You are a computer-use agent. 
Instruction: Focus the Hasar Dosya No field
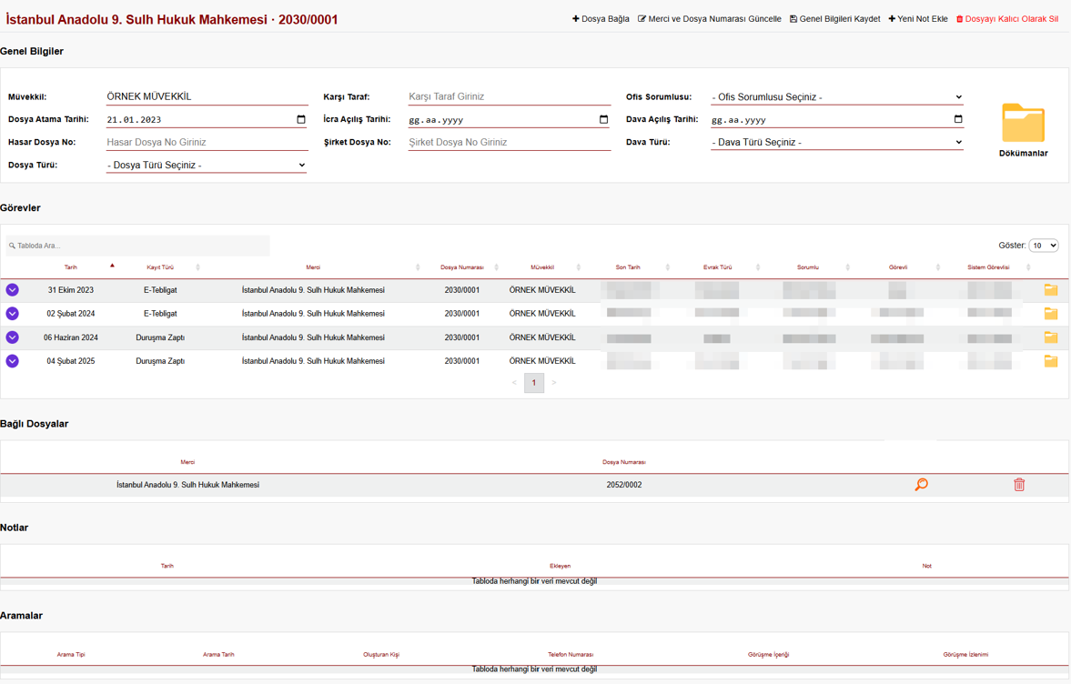coord(207,142)
